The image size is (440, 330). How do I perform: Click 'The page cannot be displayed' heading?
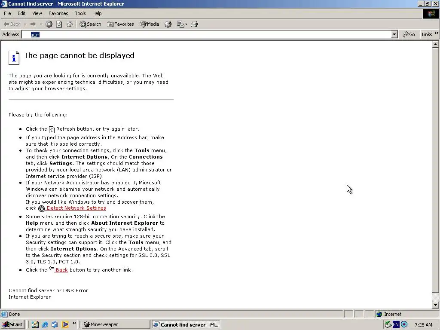[x=79, y=55]
